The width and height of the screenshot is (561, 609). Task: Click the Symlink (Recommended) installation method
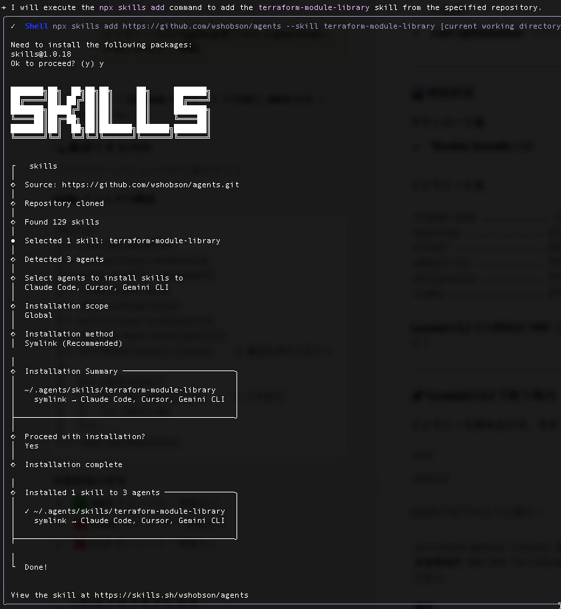[73, 343]
